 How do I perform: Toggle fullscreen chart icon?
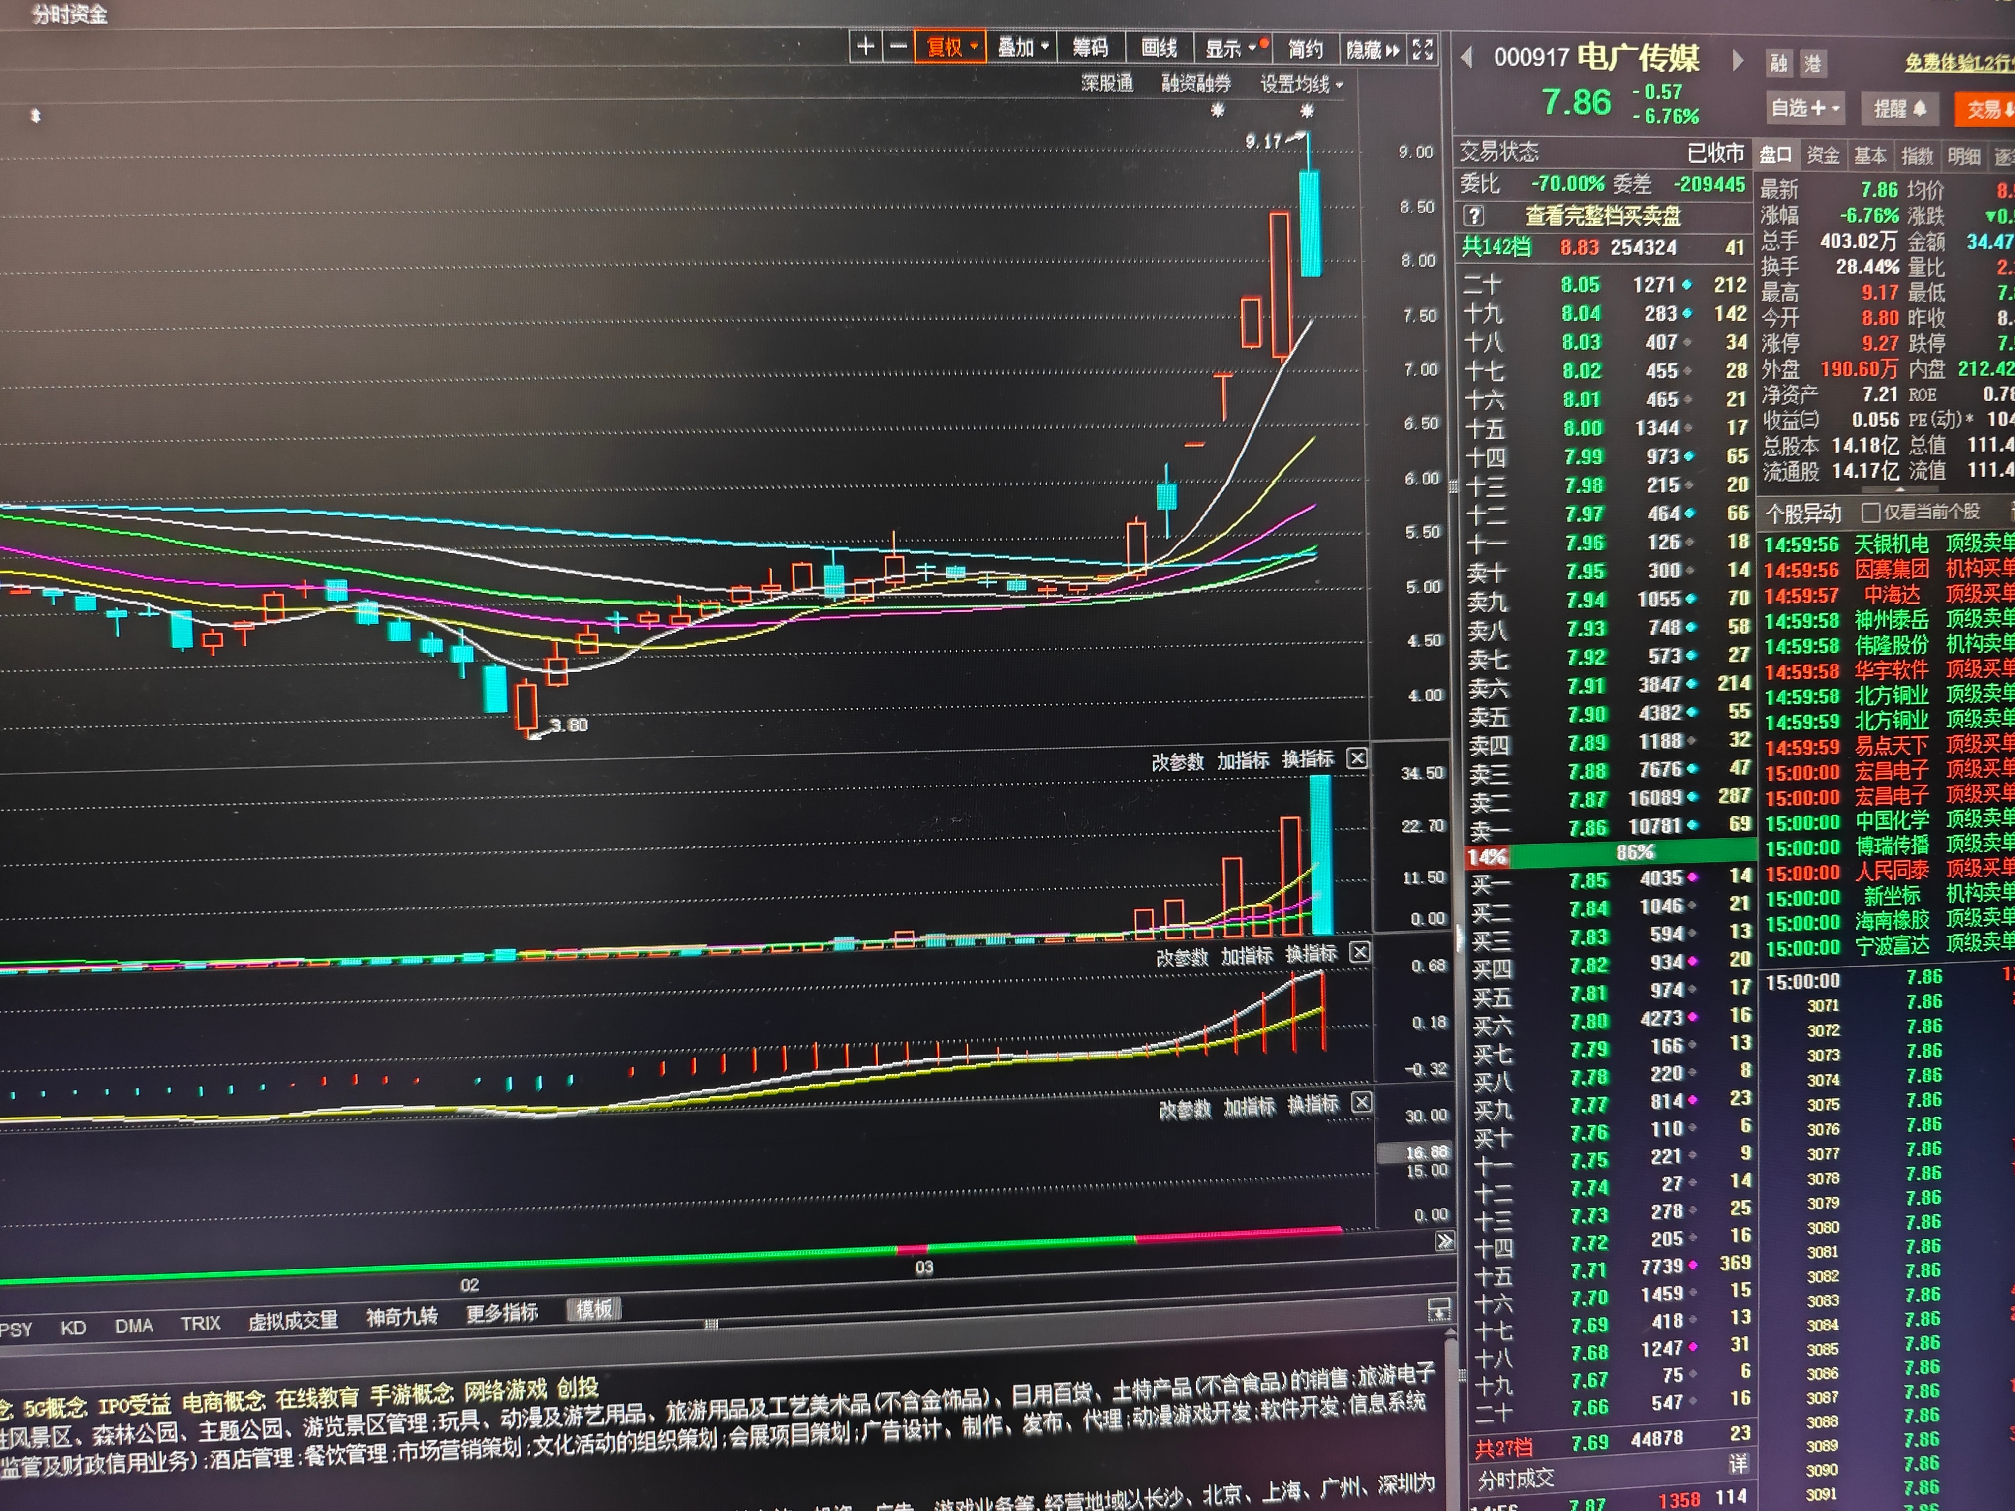(x=1422, y=50)
